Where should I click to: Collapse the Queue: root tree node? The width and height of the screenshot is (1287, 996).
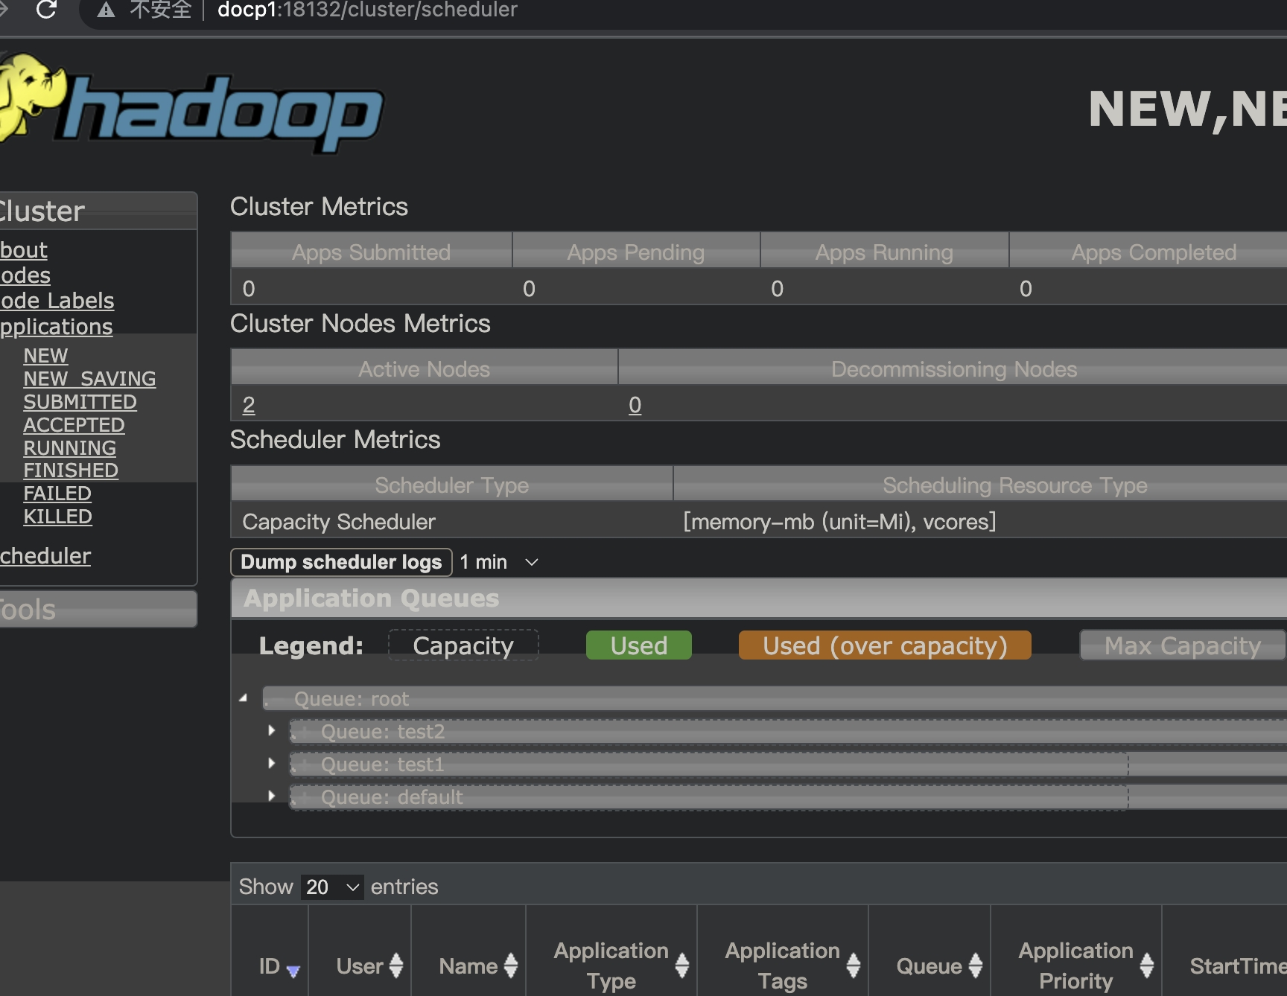(x=243, y=698)
